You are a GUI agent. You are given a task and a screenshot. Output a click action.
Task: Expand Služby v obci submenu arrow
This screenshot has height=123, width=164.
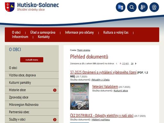point(55,120)
